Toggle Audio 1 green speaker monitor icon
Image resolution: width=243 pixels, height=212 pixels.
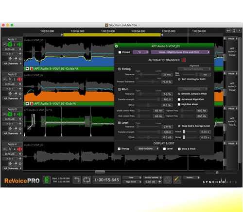(x=19, y=44)
